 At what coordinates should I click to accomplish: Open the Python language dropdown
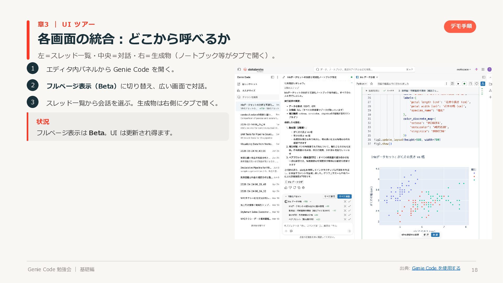point(362,84)
